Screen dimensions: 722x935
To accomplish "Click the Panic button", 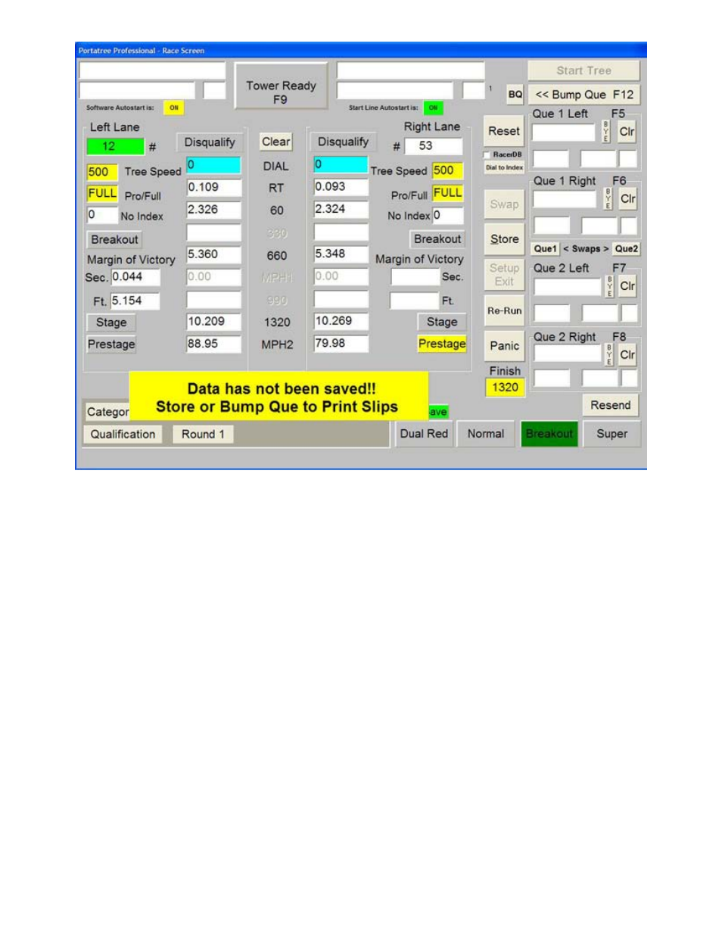I will click(x=504, y=346).
